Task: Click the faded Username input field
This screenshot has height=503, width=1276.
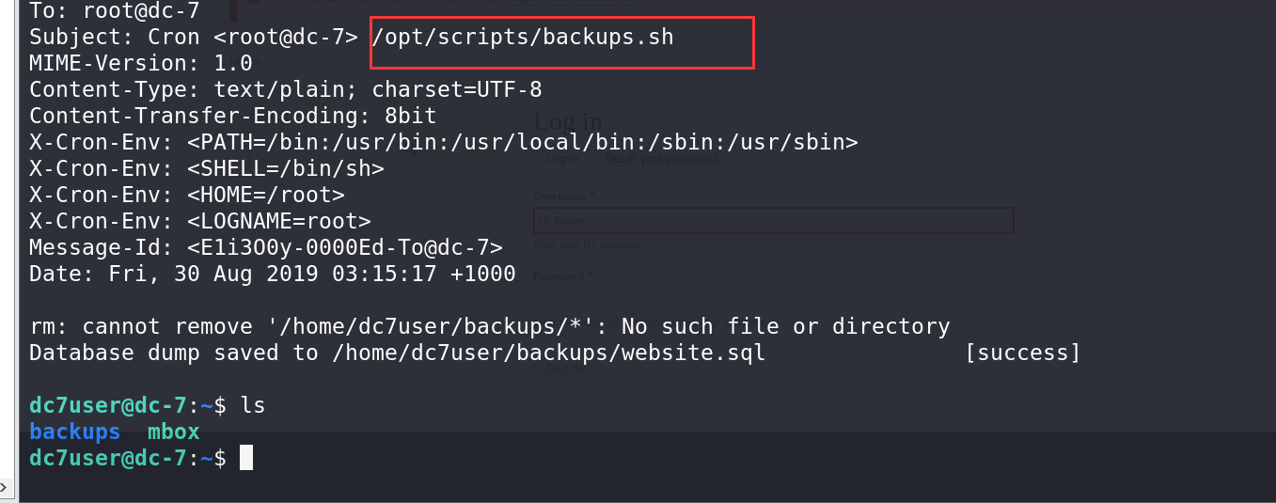Action: (773, 220)
